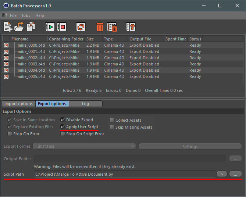Switch to the Import options tab
This screenshot has height=197, width=246.
point(19,104)
